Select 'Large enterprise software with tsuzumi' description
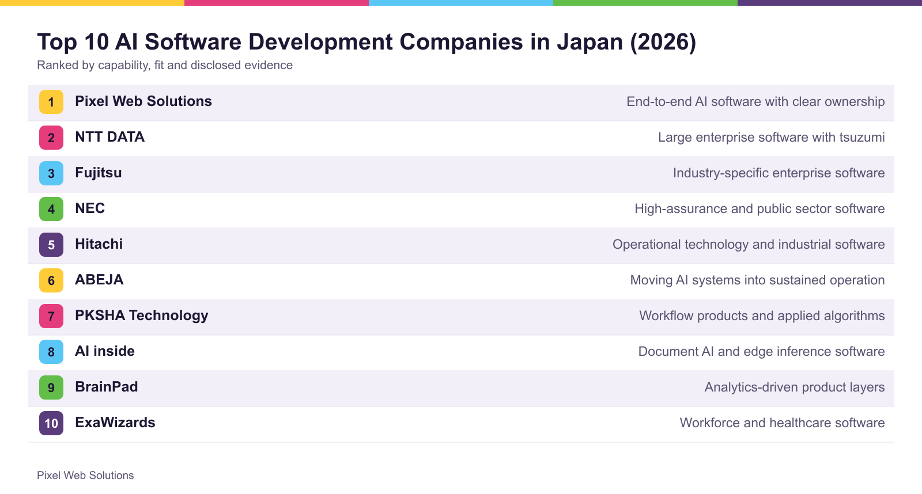Viewport: 922px width, 494px height. click(772, 138)
